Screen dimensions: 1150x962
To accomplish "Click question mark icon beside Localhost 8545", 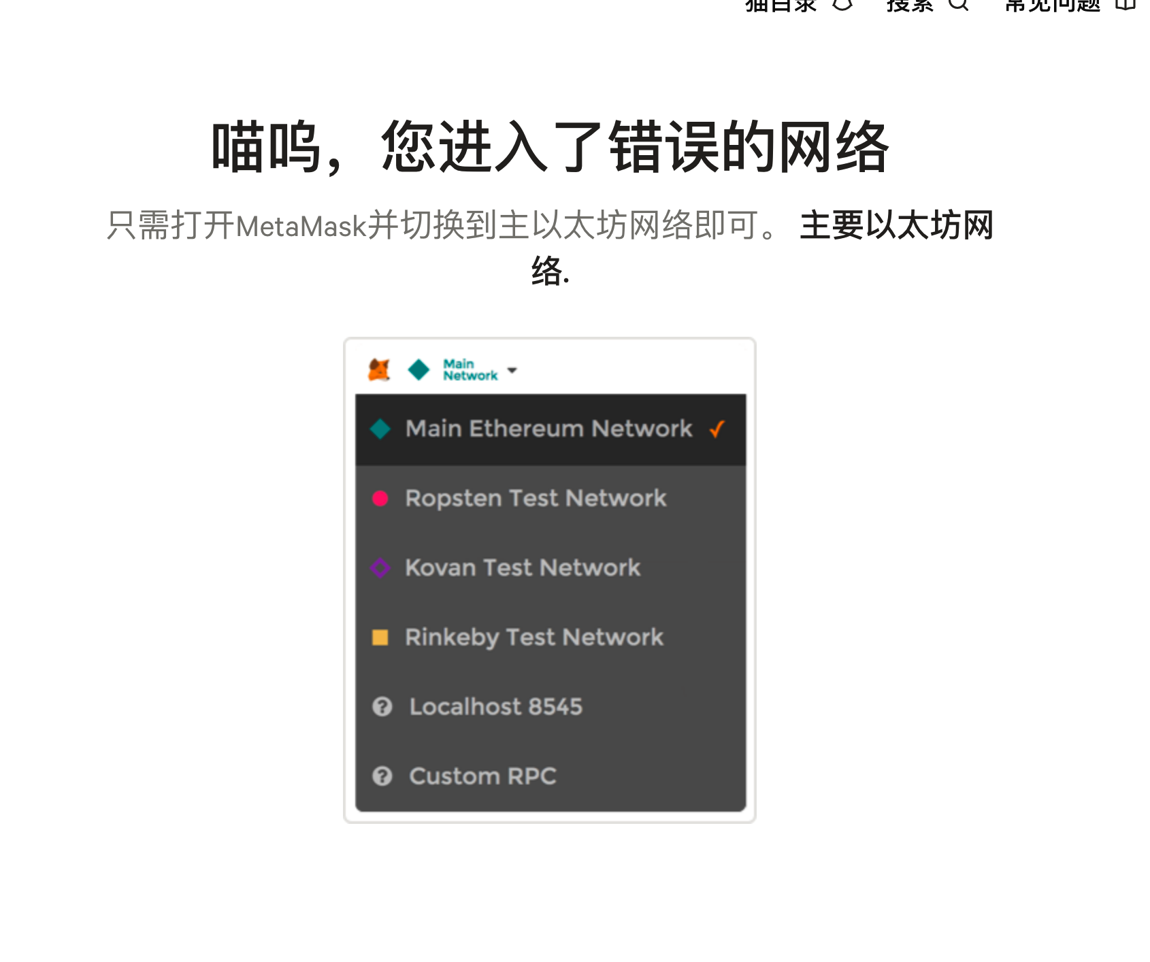I will point(382,707).
